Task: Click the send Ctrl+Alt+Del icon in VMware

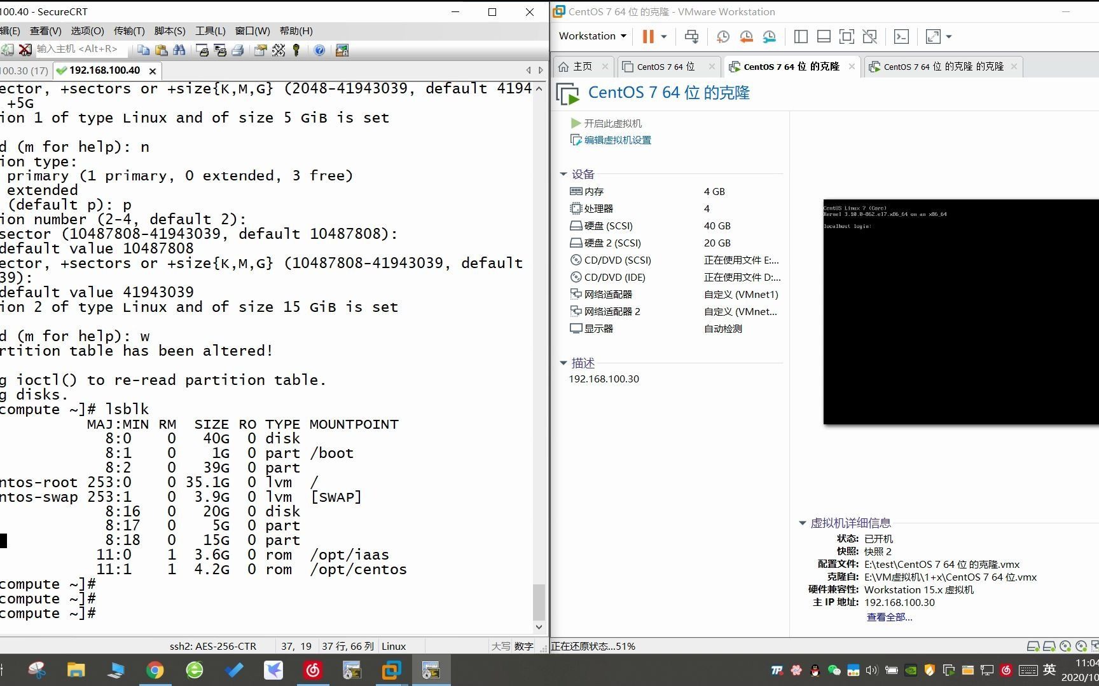Action: (x=691, y=36)
